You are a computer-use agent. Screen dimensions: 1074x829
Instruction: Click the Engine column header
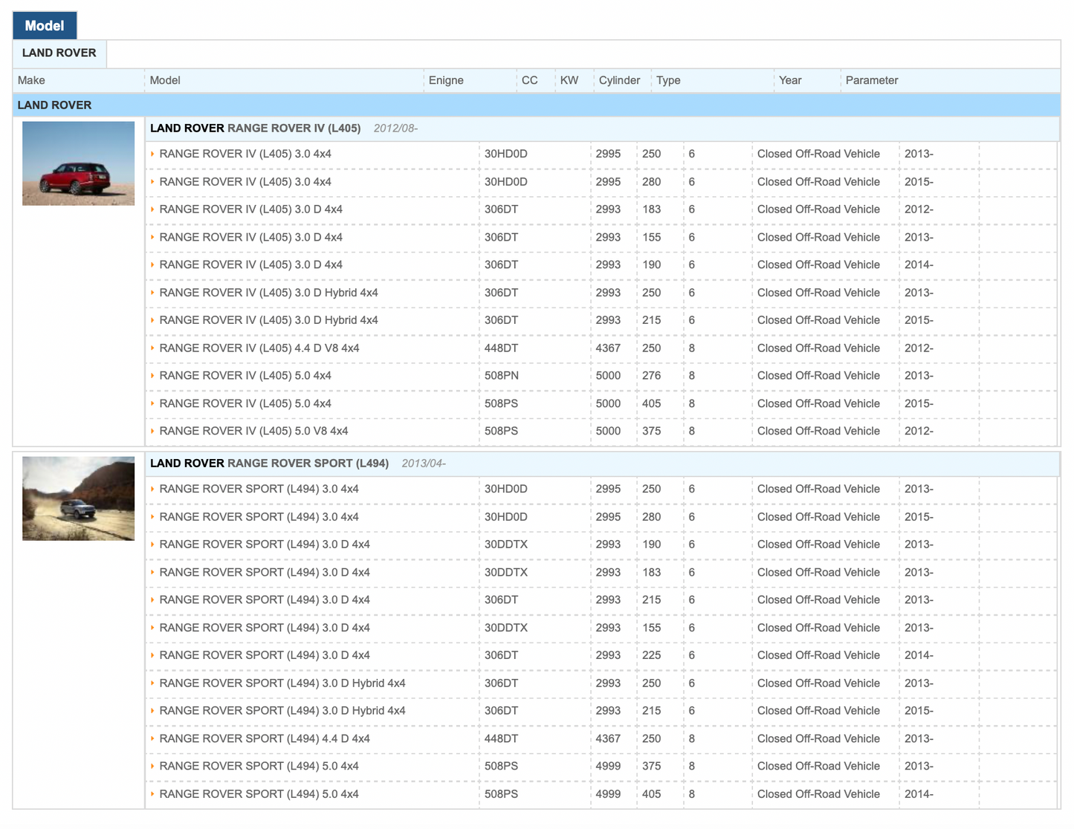(446, 80)
